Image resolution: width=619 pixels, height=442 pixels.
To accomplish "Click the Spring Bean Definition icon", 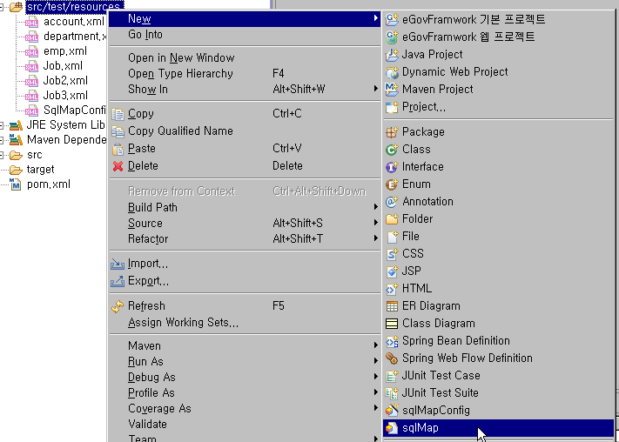I will coord(392,340).
